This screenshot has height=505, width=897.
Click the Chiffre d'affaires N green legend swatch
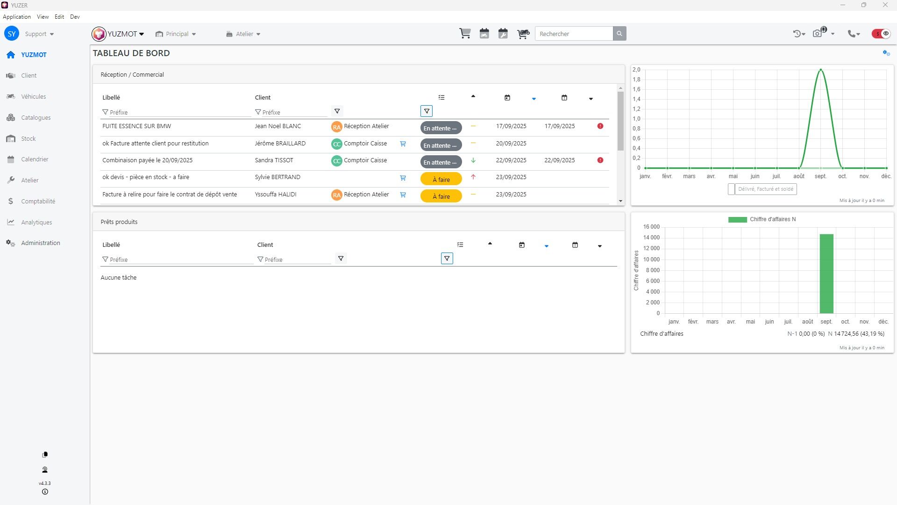[x=737, y=219]
